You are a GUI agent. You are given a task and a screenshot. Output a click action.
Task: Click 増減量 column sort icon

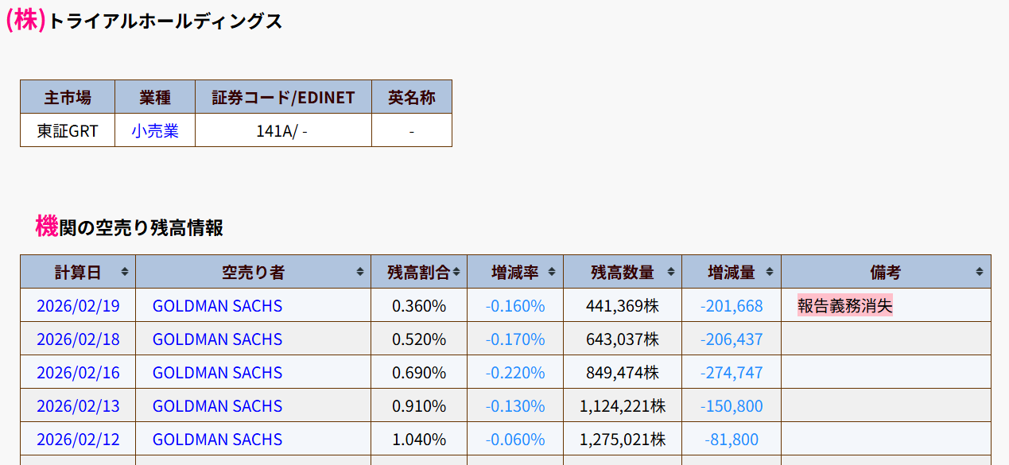click(x=770, y=272)
